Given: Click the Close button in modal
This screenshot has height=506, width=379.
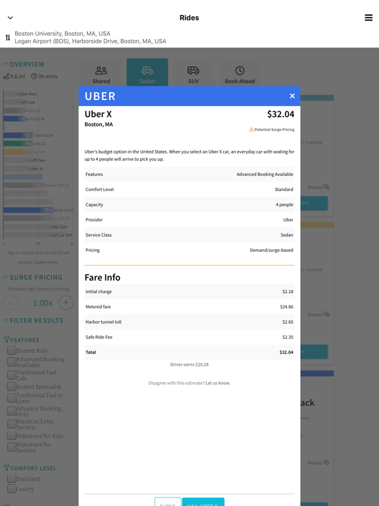Looking at the screenshot, I should (168, 502).
